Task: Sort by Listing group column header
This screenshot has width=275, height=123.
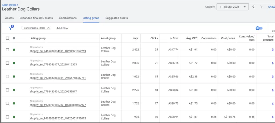Action: [38, 38]
